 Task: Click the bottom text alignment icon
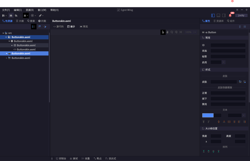point(224,122)
